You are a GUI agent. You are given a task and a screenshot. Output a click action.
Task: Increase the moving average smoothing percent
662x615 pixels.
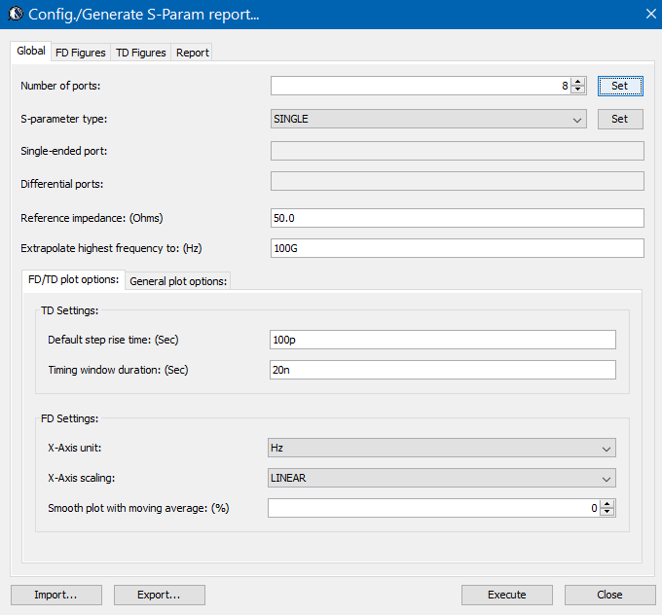pyautogui.click(x=607, y=504)
